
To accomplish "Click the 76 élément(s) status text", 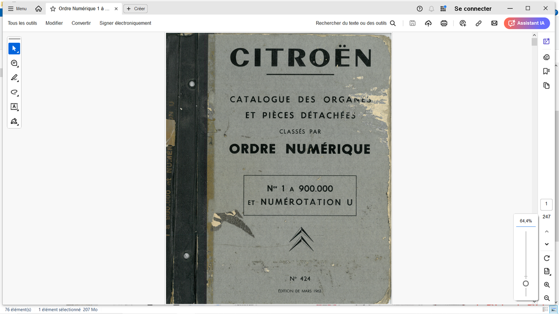I will coord(17,310).
